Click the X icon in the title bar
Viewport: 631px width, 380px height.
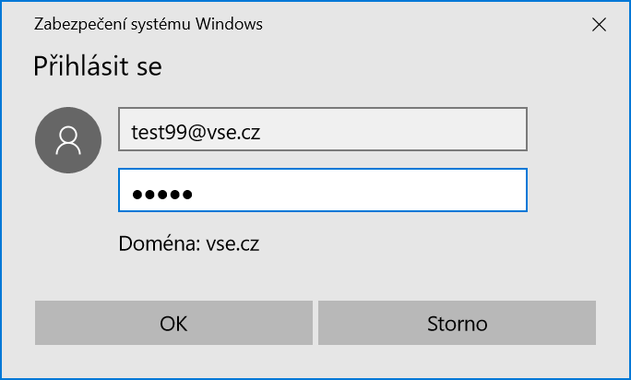(599, 26)
